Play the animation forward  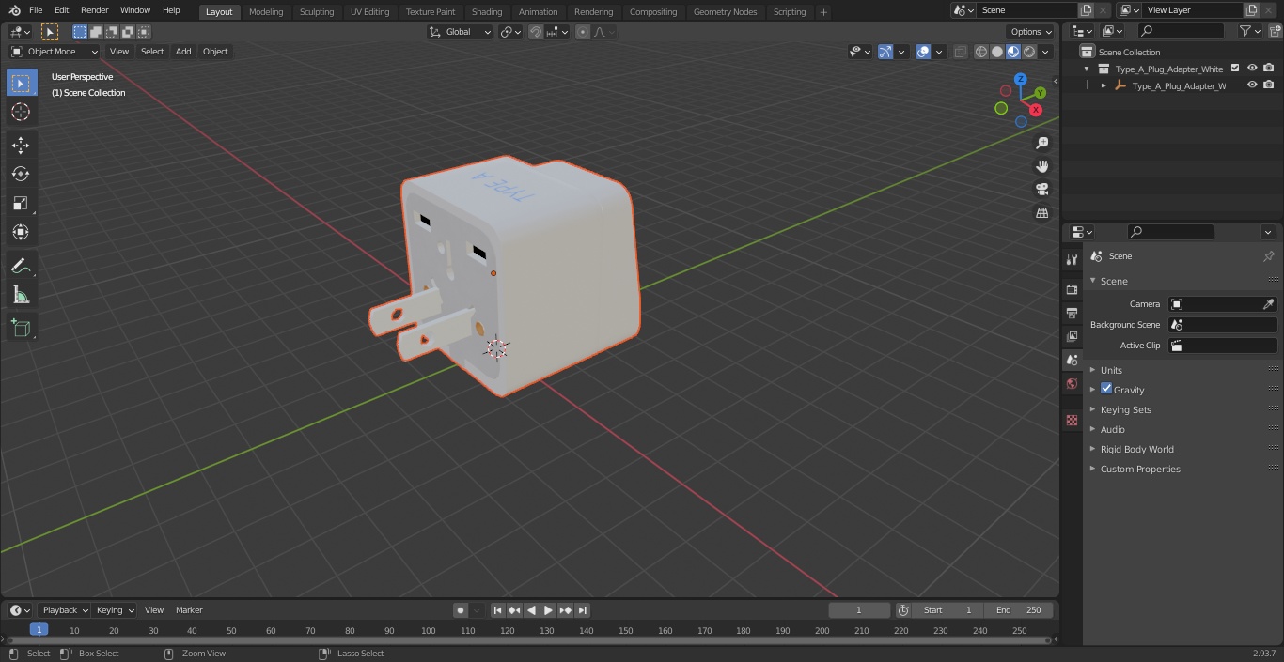click(548, 610)
